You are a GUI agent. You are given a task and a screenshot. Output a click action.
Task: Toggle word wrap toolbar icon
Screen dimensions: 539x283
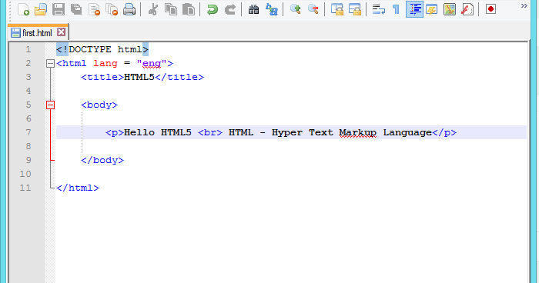click(379, 9)
